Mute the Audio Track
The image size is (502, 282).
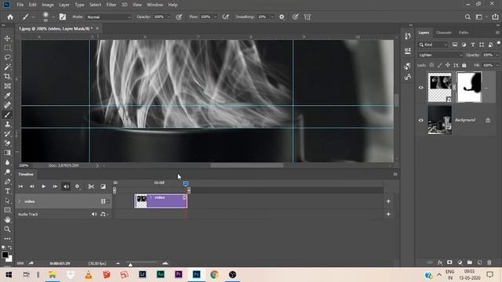click(x=94, y=214)
